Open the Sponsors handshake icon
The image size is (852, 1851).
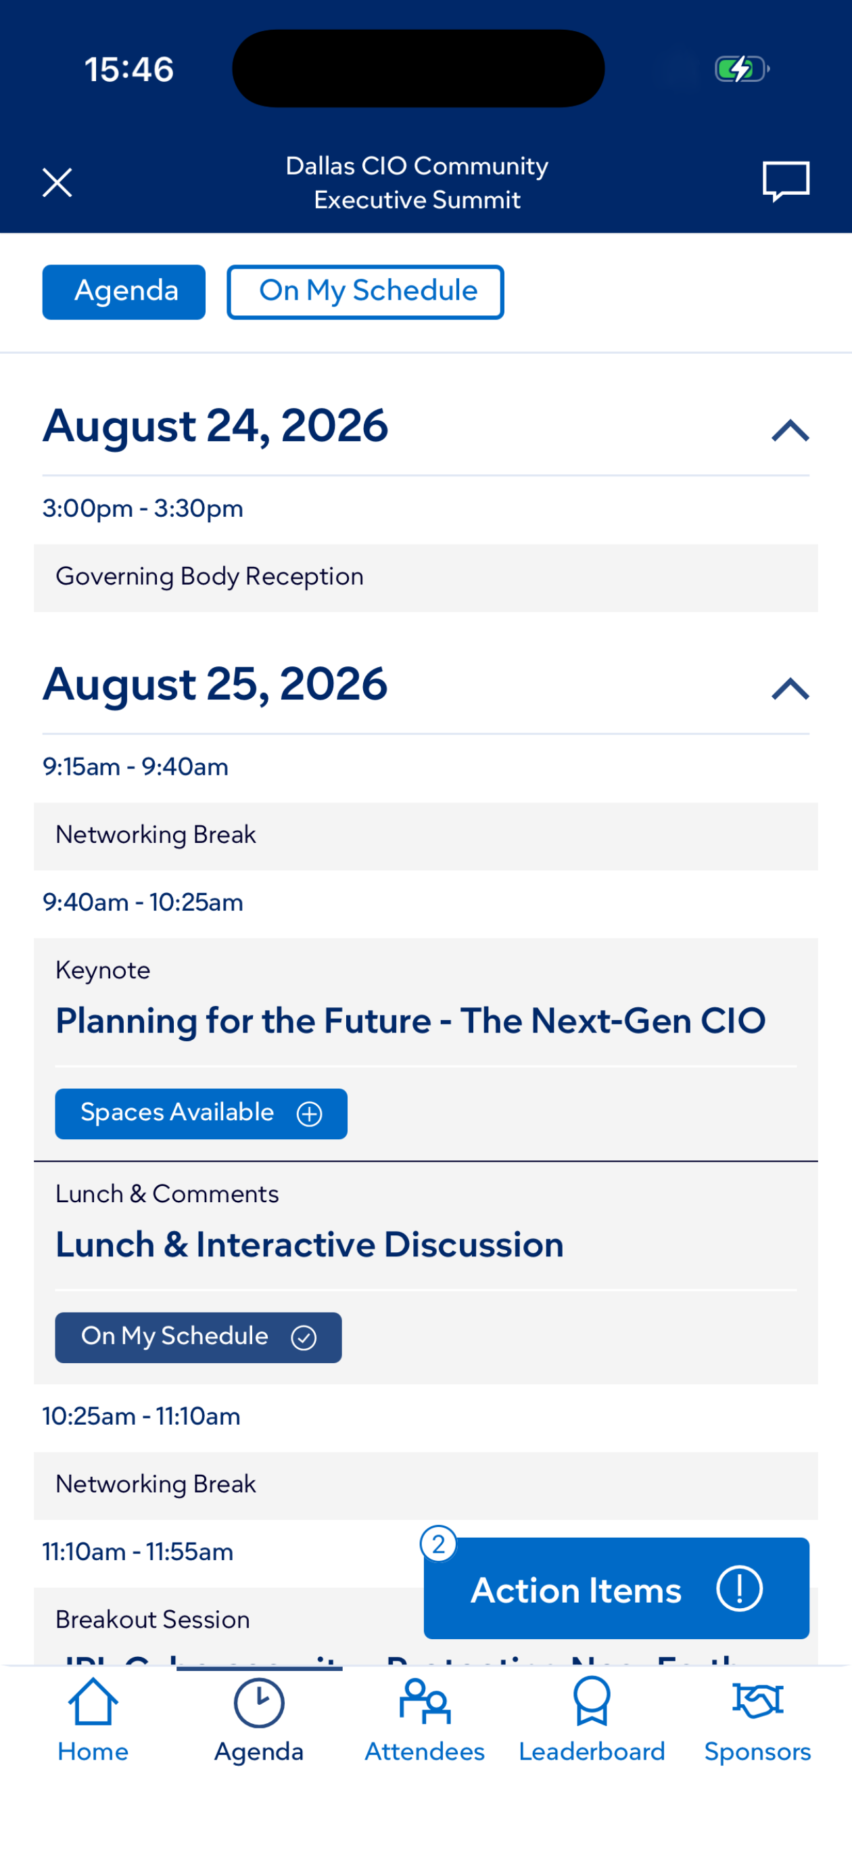tap(757, 1701)
